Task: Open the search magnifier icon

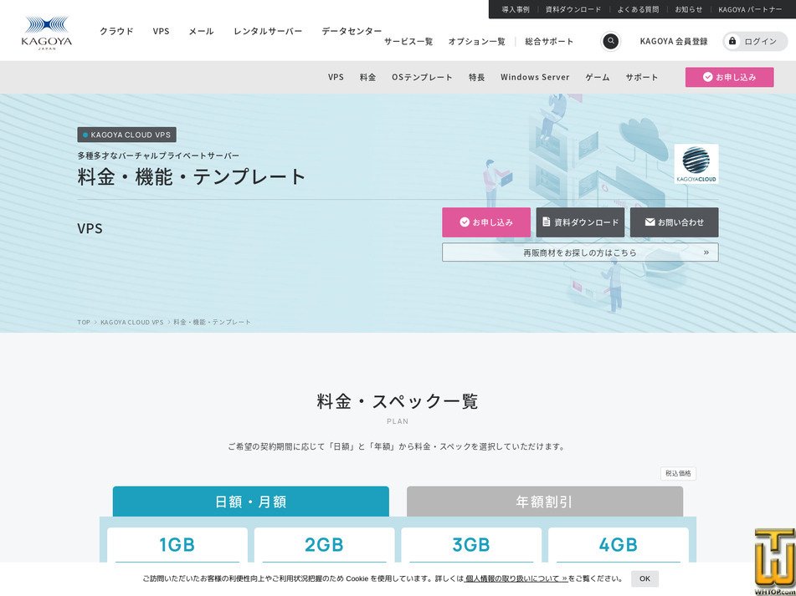Action: pos(611,41)
